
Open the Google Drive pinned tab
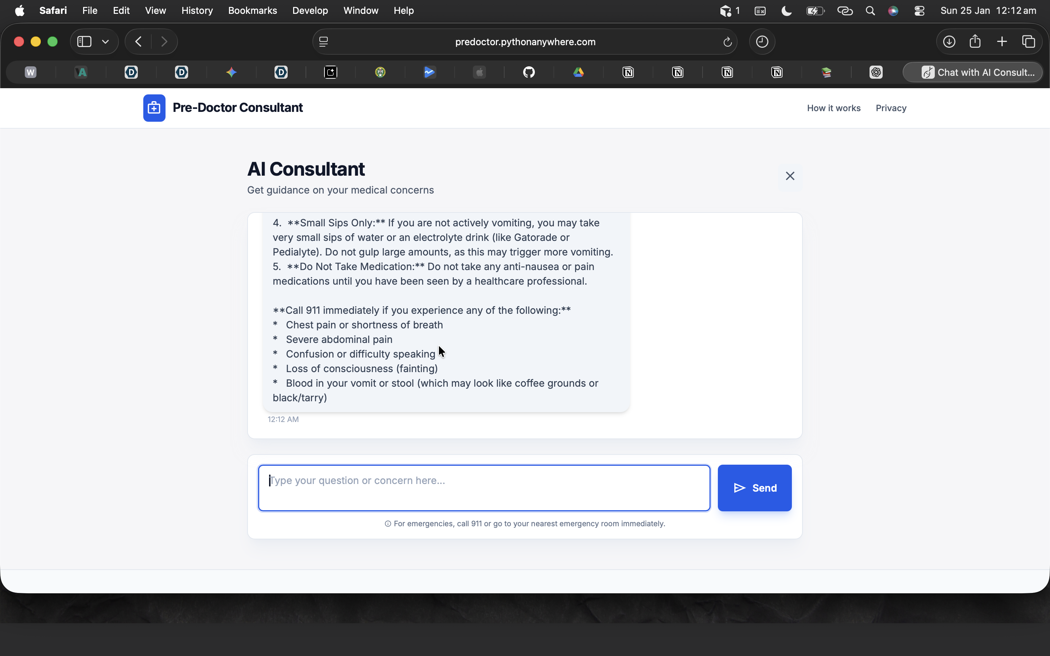click(x=578, y=72)
